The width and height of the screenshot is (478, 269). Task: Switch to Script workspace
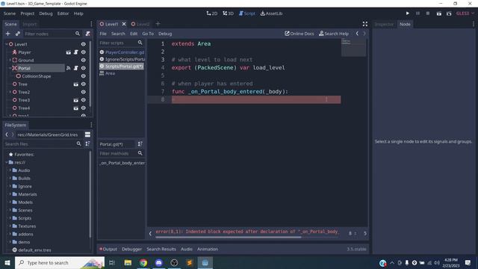247,13
